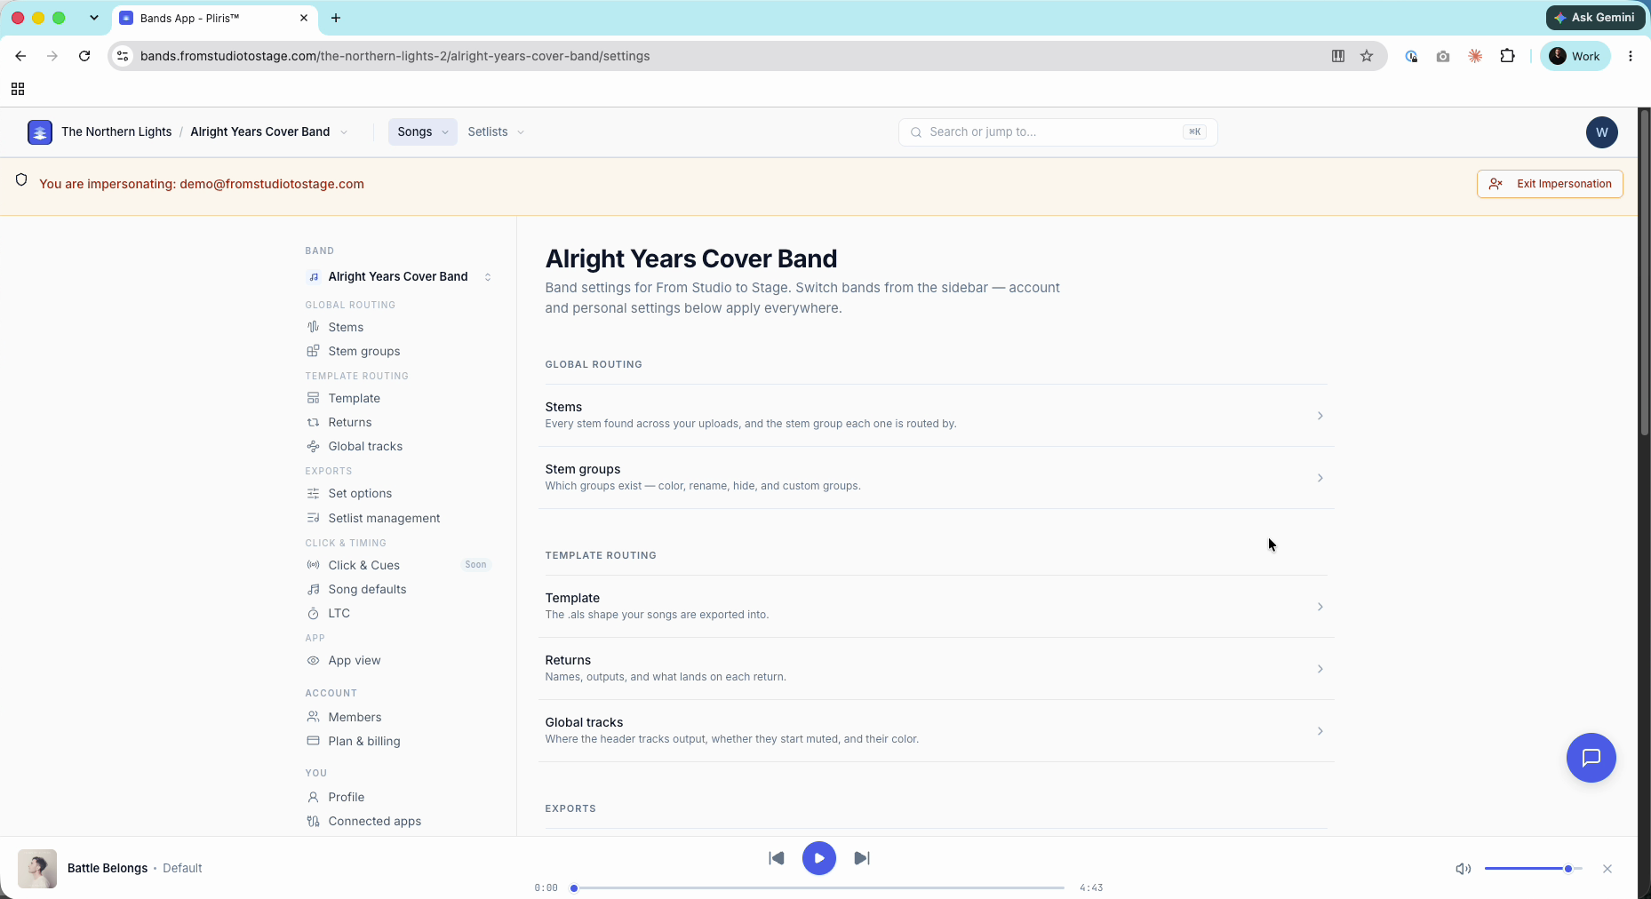Reload the browser page
Viewport: 1651px width, 899px height.
[84, 56]
